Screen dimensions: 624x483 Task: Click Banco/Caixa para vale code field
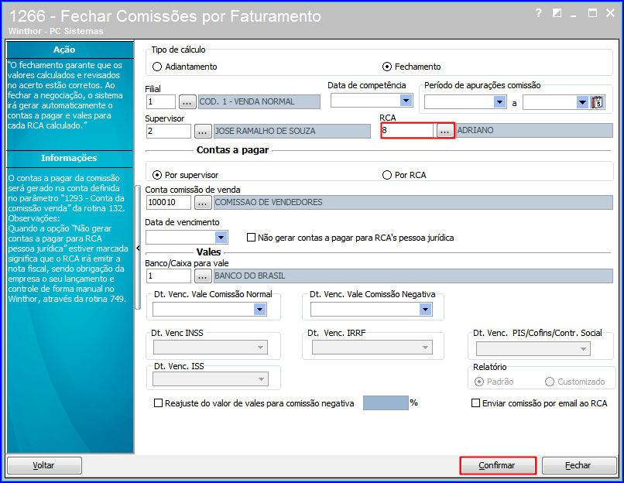coord(169,276)
